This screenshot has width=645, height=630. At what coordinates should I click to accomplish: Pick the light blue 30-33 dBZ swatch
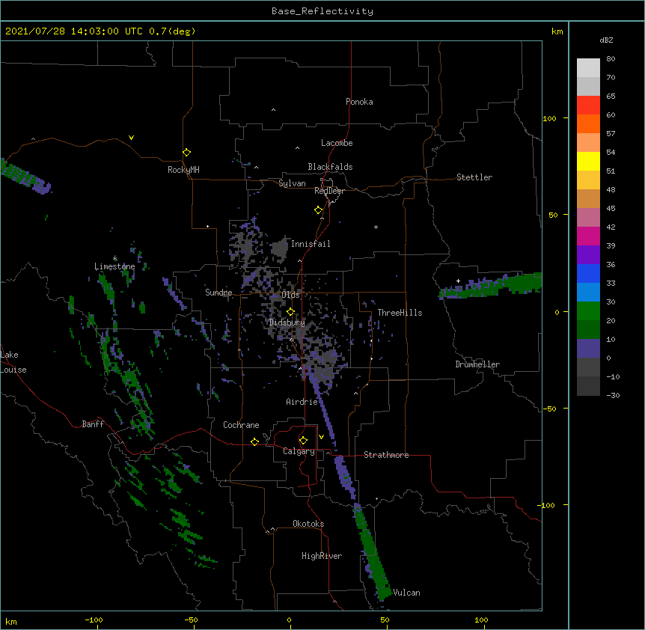588,292
